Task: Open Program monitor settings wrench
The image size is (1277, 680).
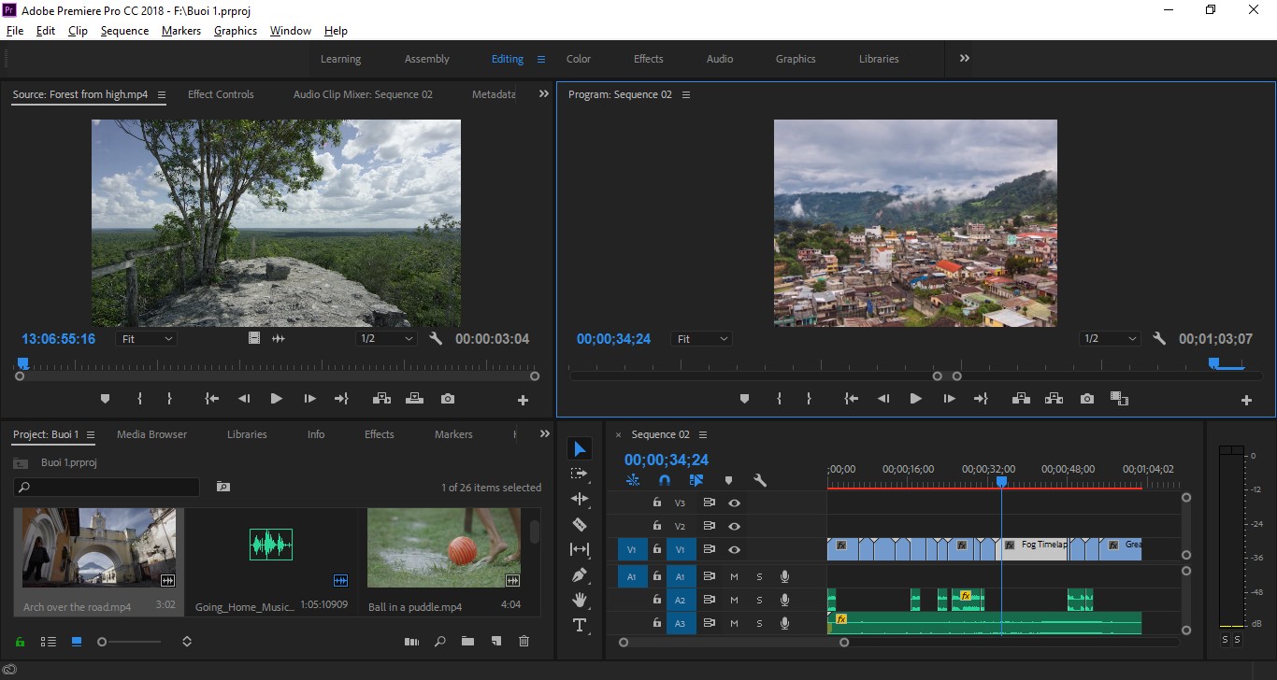Action: pos(1159,339)
